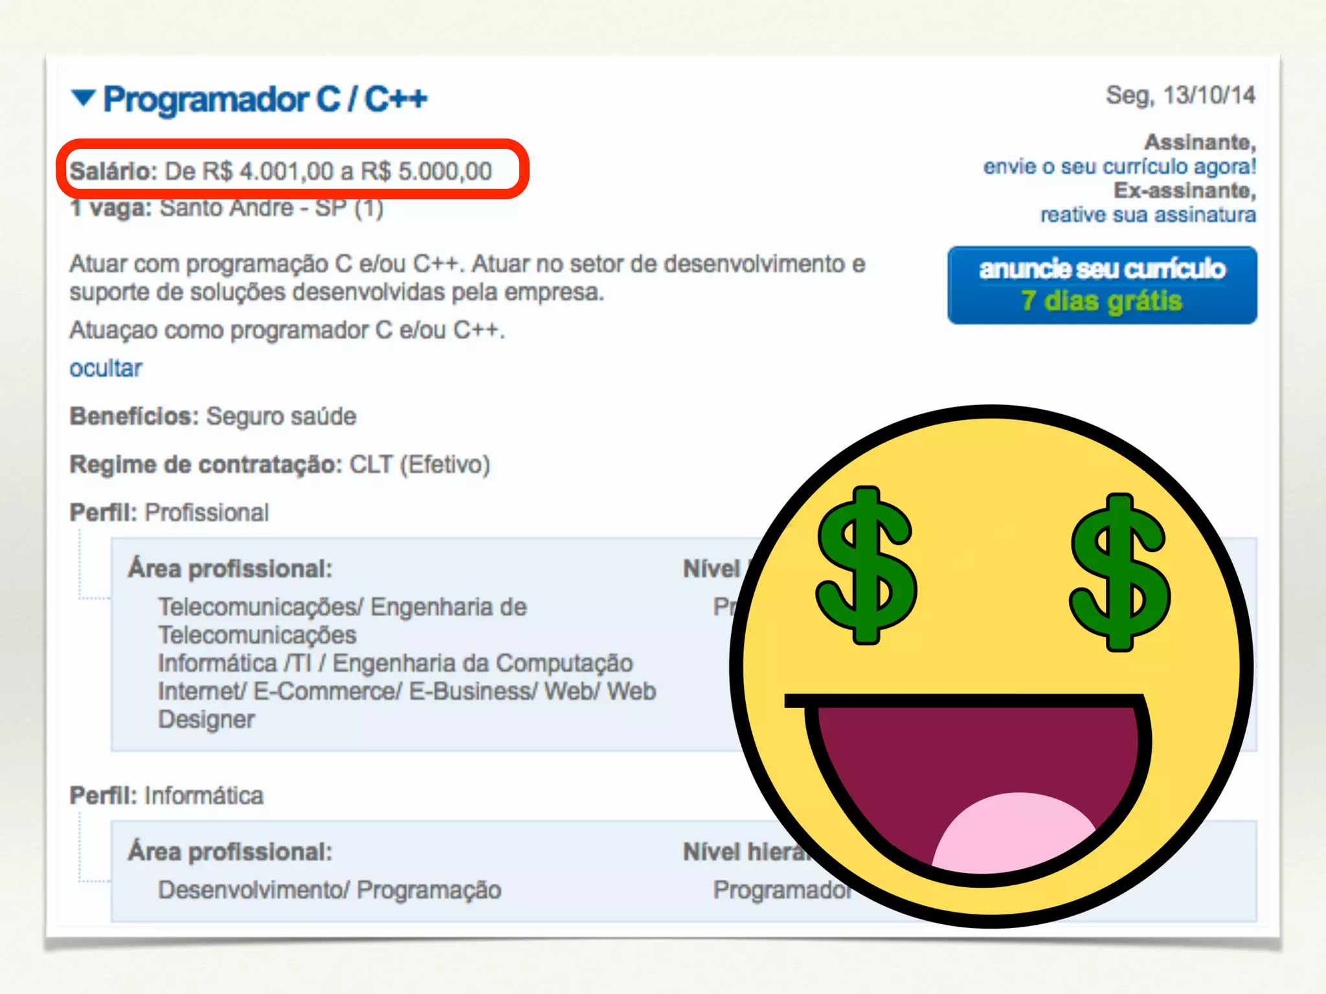Click the right green dollar-sign eye
The width and height of the screenshot is (1326, 994).
coord(1119,572)
